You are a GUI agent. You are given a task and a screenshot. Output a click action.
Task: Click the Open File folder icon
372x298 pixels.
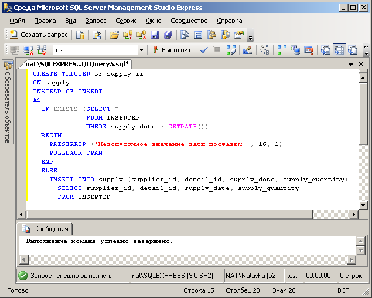click(114, 35)
